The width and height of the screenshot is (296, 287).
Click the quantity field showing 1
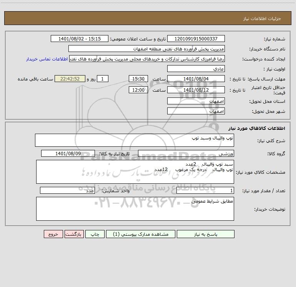click(x=205, y=191)
